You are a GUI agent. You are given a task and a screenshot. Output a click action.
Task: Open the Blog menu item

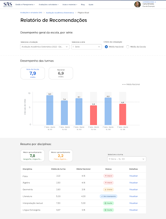[83, 5]
